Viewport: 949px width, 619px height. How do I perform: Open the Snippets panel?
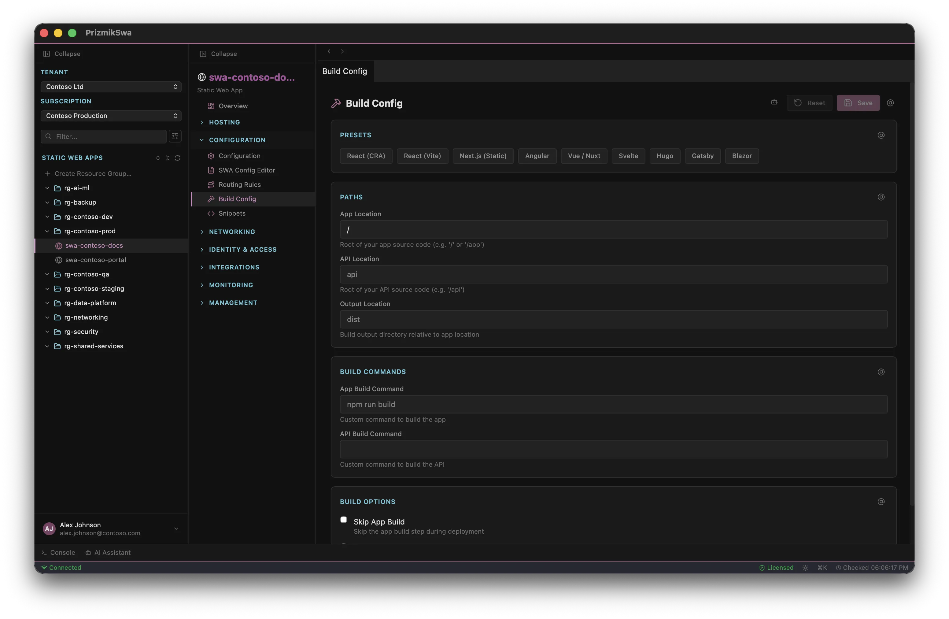pyautogui.click(x=232, y=213)
